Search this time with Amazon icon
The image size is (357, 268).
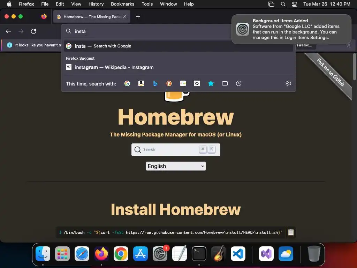141,83
